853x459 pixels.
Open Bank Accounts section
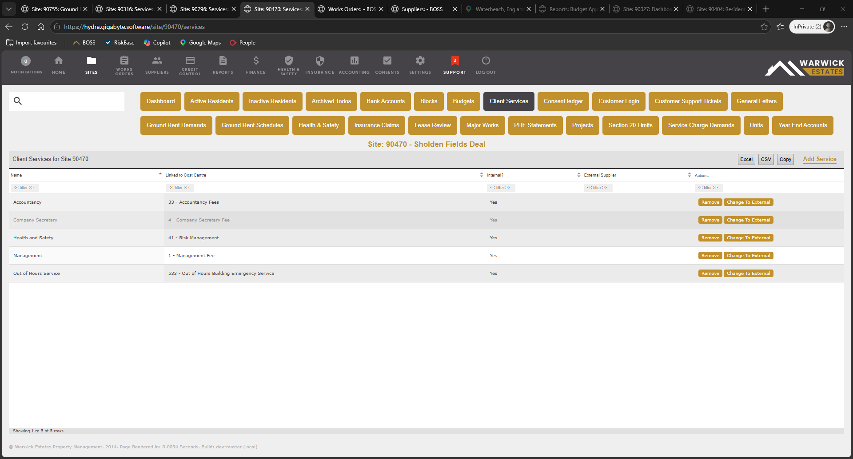pos(386,101)
